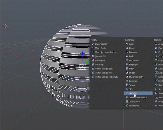The image size is (163, 130).
Task: Click the "Generate" column heading
Action: 129,40
